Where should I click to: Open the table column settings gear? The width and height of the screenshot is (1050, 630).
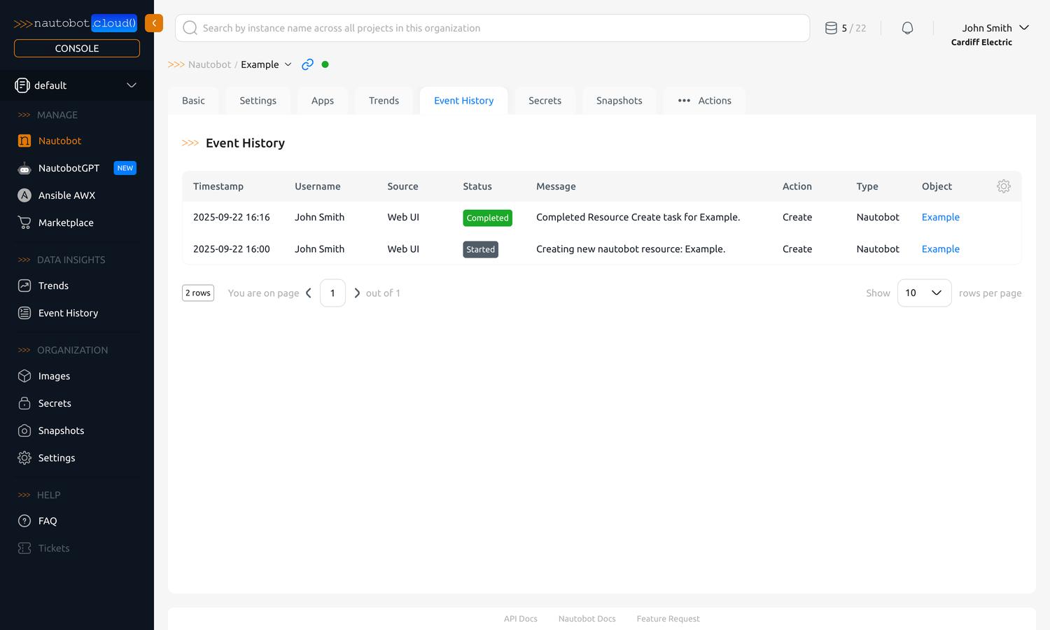pyautogui.click(x=1003, y=185)
